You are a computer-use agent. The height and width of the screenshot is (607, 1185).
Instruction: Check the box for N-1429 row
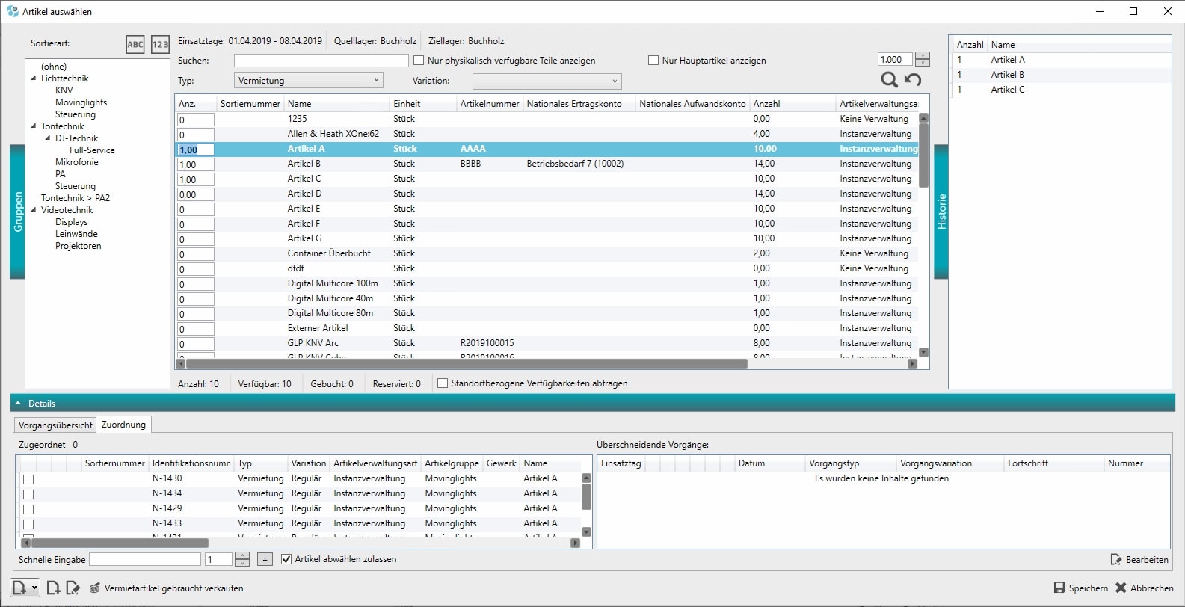tap(28, 509)
